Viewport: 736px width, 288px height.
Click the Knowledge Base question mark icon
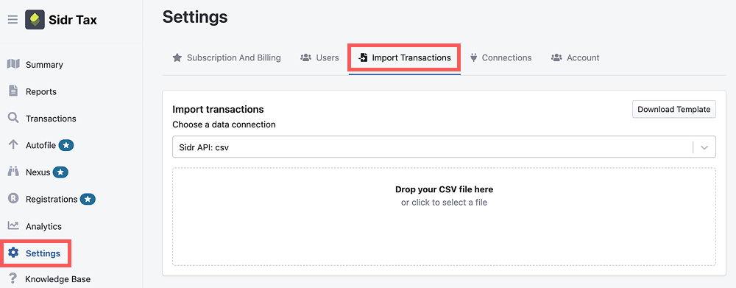(13, 278)
